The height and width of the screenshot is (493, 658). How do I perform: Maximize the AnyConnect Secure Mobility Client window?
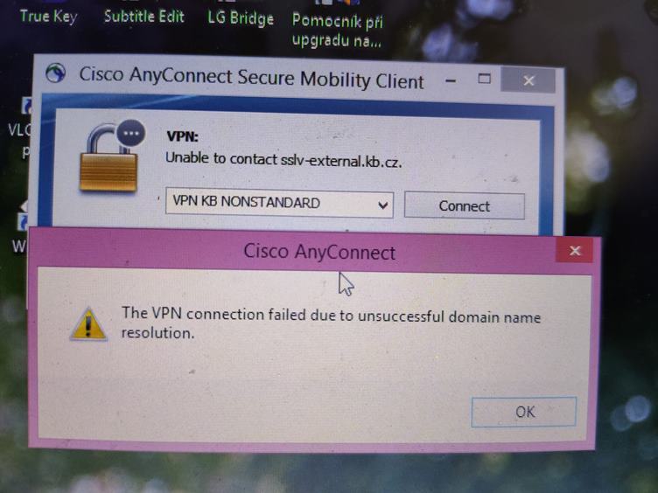pos(484,79)
